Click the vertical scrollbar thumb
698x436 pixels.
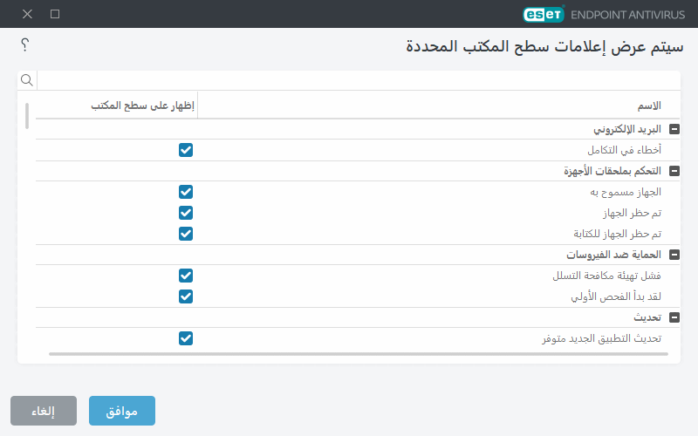(27, 116)
